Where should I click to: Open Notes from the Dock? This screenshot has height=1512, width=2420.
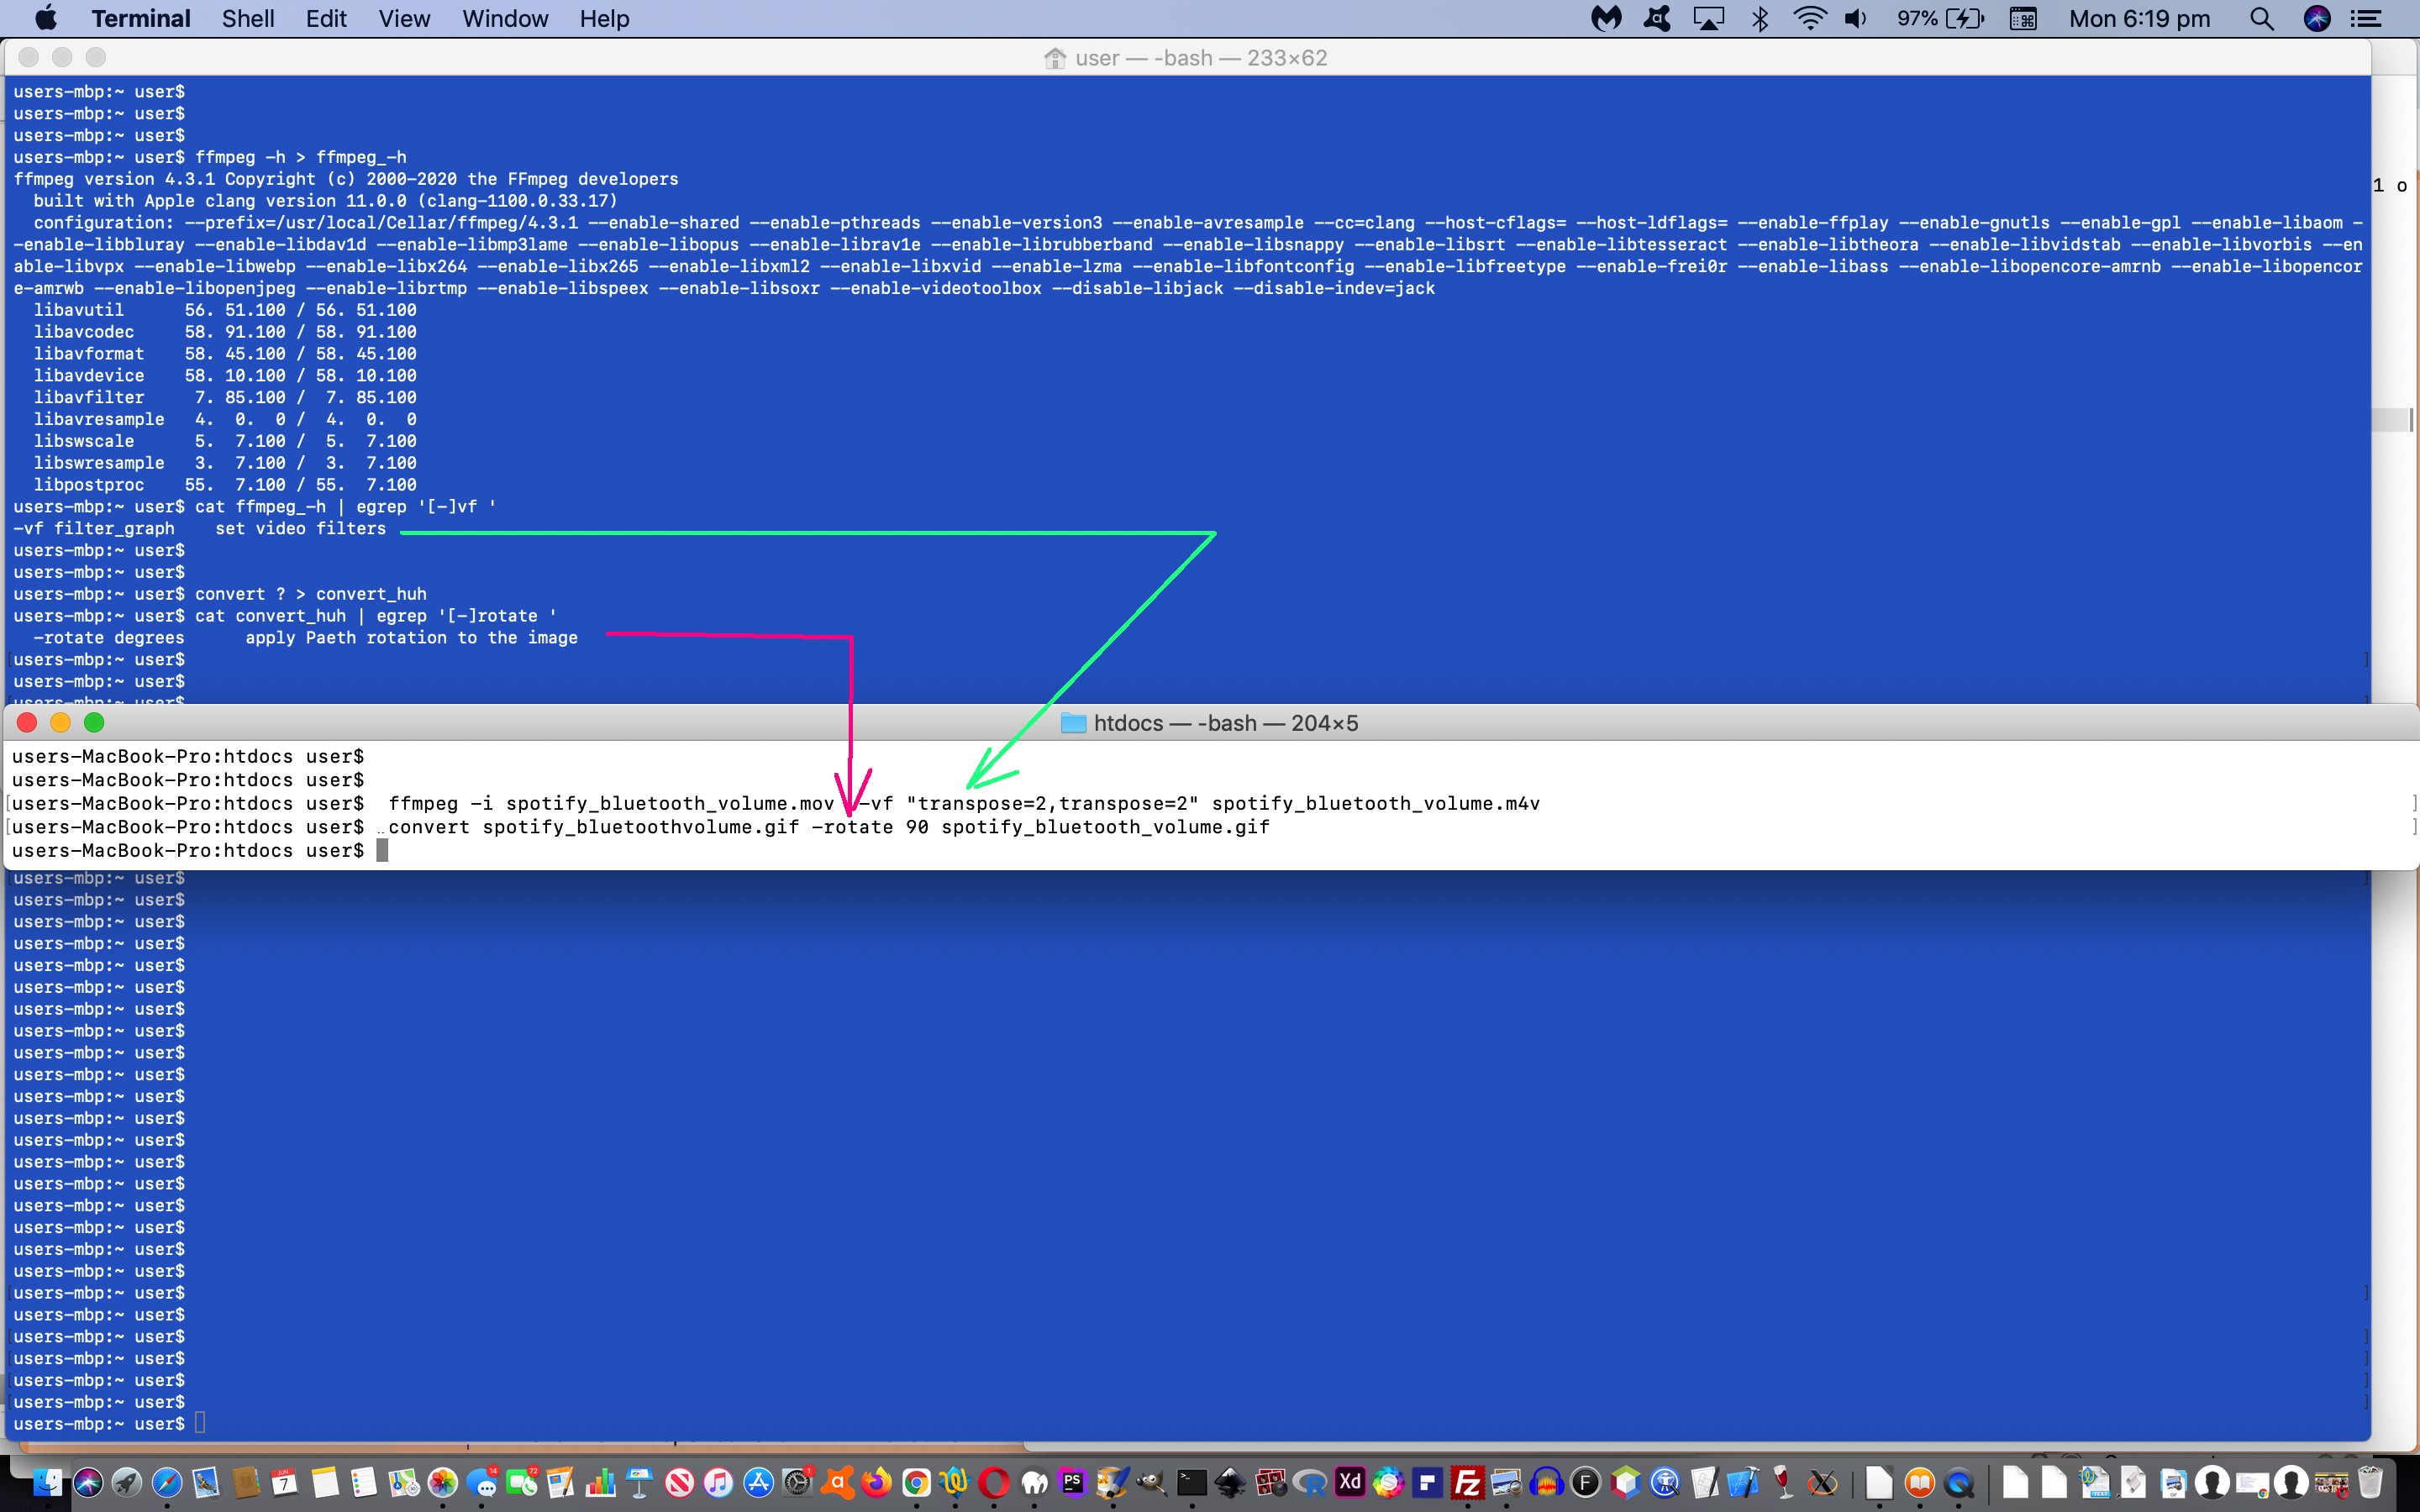324,1482
